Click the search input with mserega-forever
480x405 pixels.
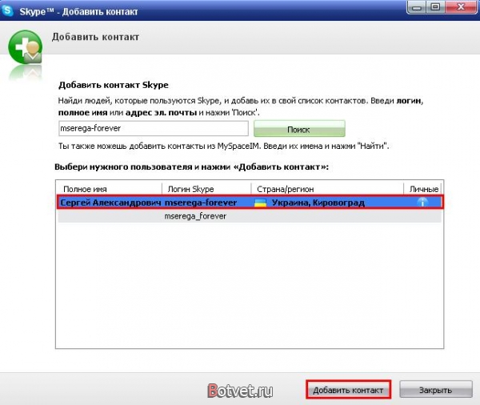coord(154,128)
